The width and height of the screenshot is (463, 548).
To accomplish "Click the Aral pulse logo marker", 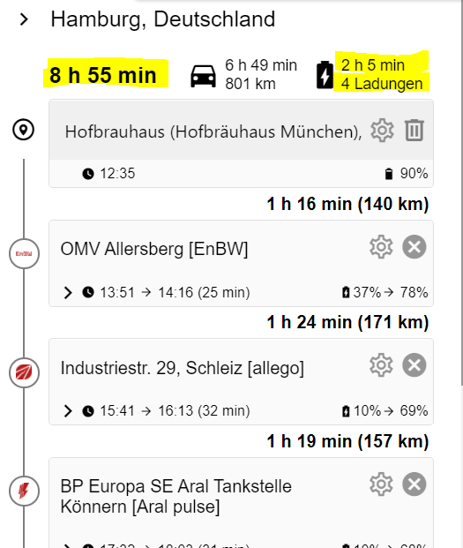I will 24,491.
